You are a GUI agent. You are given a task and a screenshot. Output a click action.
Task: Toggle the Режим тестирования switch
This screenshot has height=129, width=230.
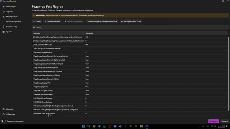3,121
